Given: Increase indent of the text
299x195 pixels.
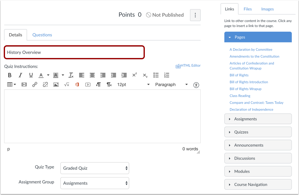Looking at the screenshot, I should coord(124,75).
